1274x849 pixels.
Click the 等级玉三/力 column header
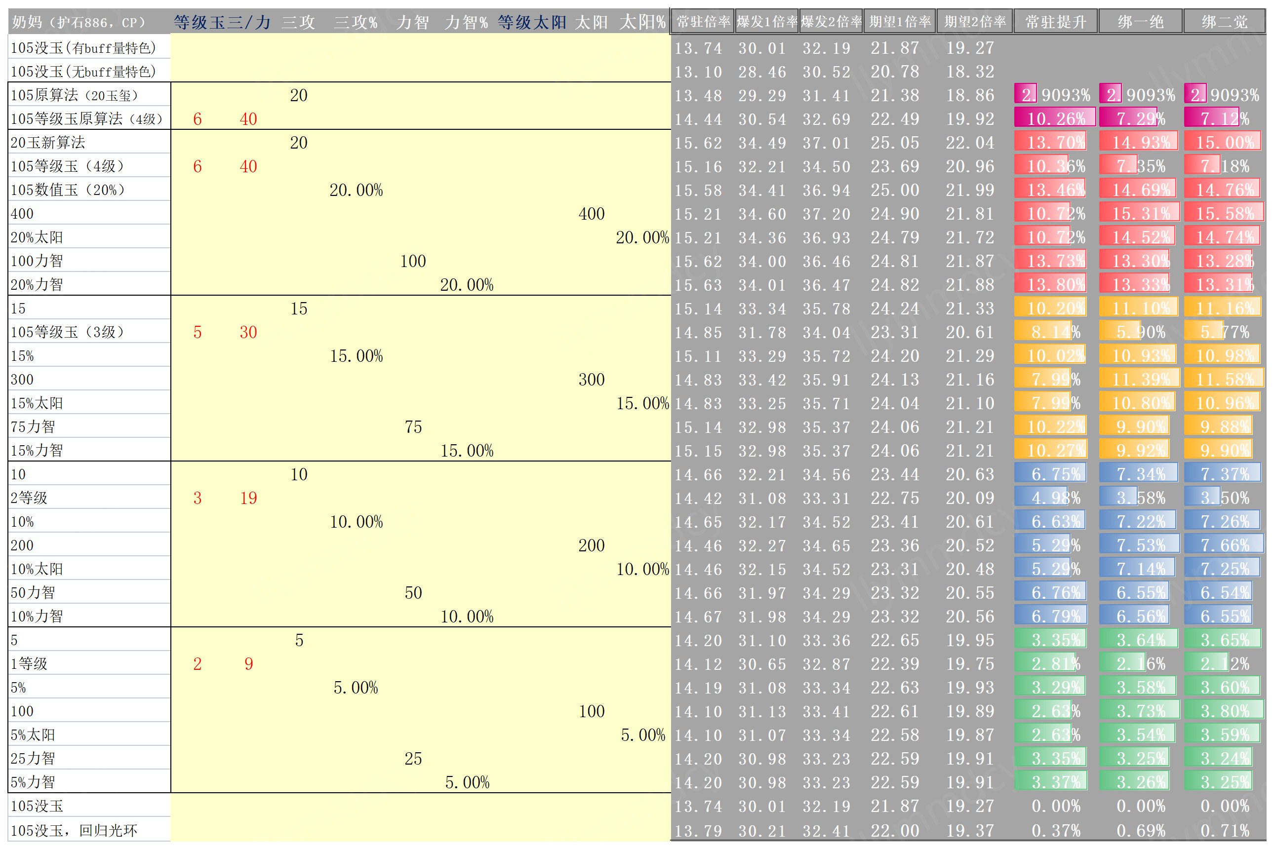222,22
